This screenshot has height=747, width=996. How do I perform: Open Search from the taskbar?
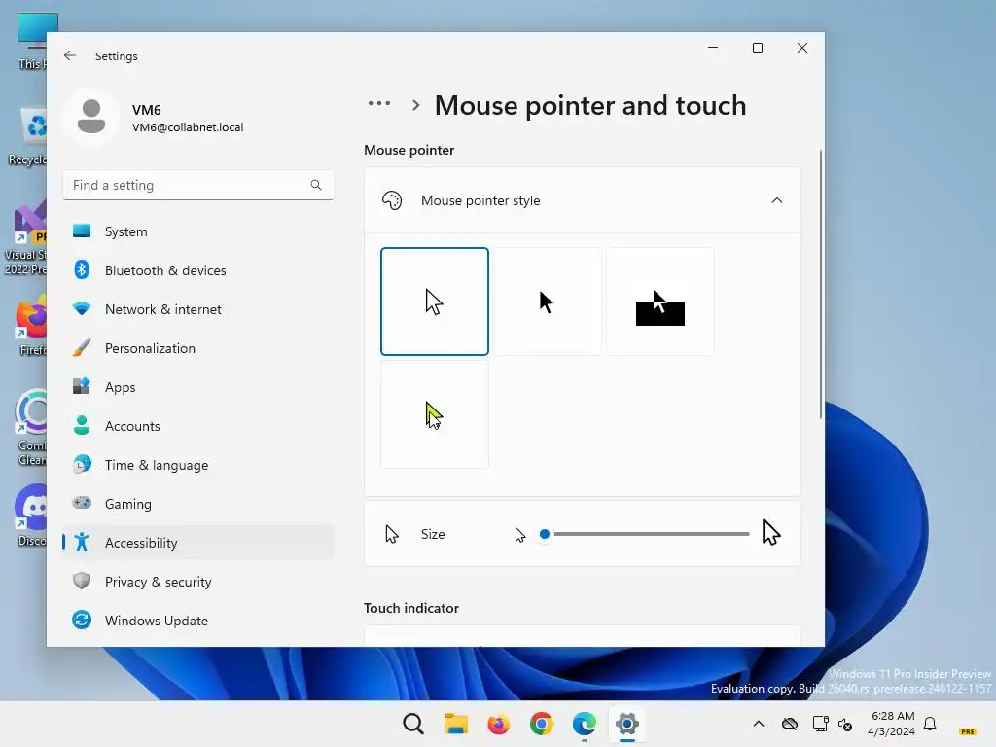[x=412, y=724]
